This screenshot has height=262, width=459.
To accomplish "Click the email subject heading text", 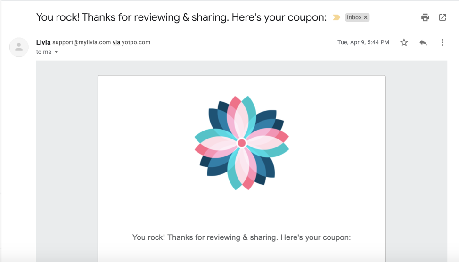I will pyautogui.click(x=181, y=17).
